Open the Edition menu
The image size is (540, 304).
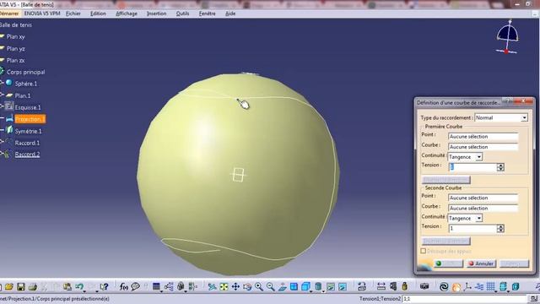[98, 14]
